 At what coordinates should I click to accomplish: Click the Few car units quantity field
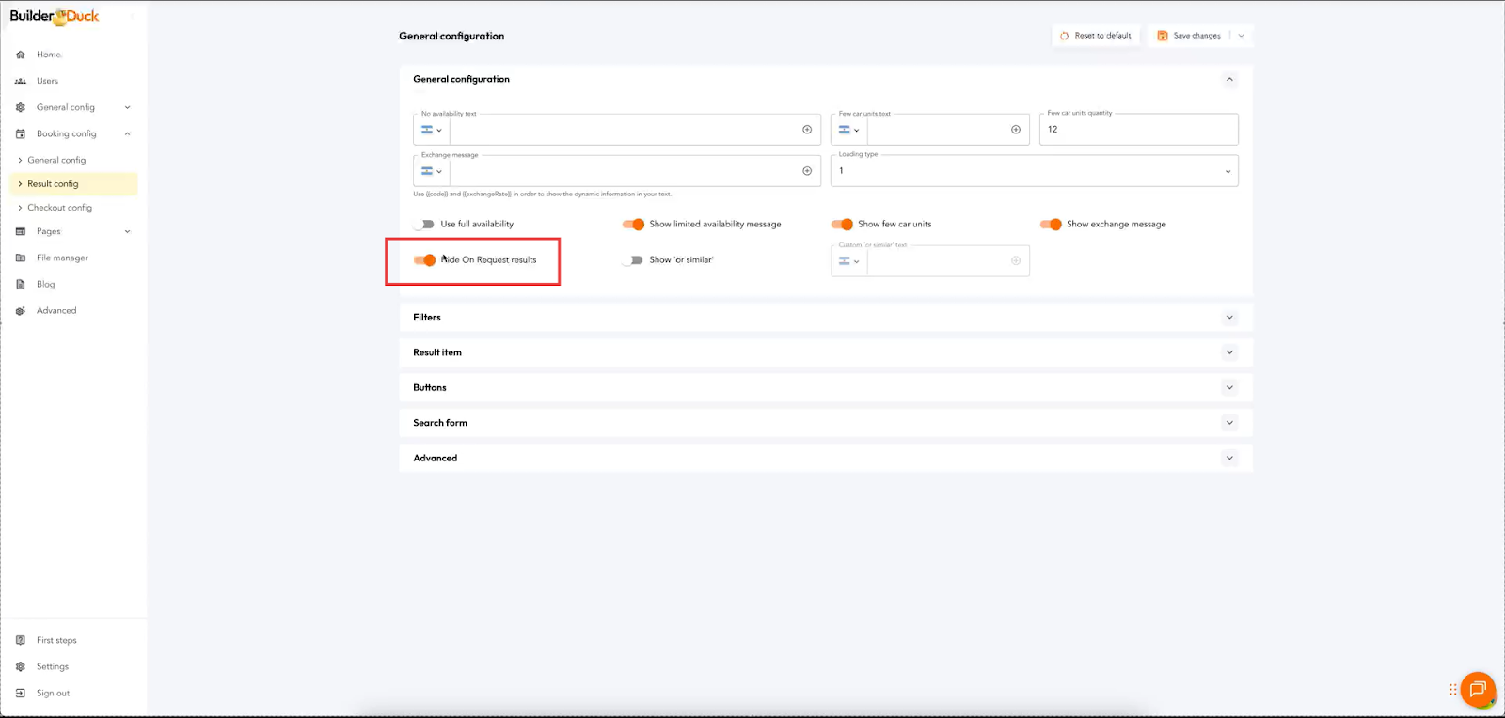pos(1138,130)
